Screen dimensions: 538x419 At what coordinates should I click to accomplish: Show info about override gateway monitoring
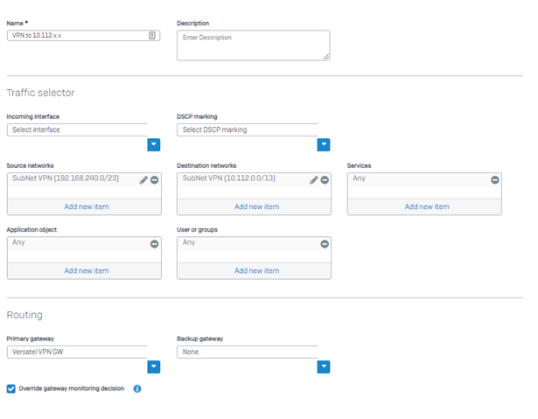[136, 388]
